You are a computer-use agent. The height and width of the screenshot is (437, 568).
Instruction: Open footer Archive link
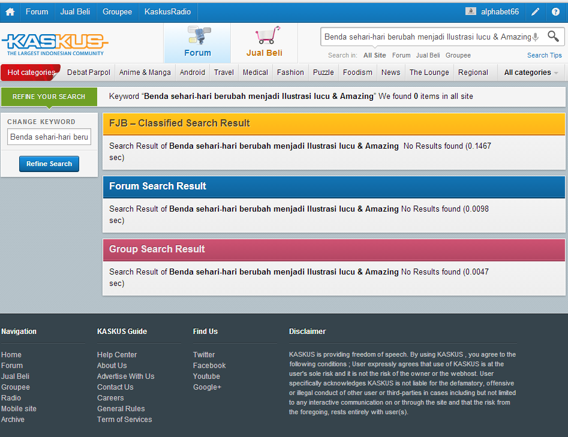point(13,420)
